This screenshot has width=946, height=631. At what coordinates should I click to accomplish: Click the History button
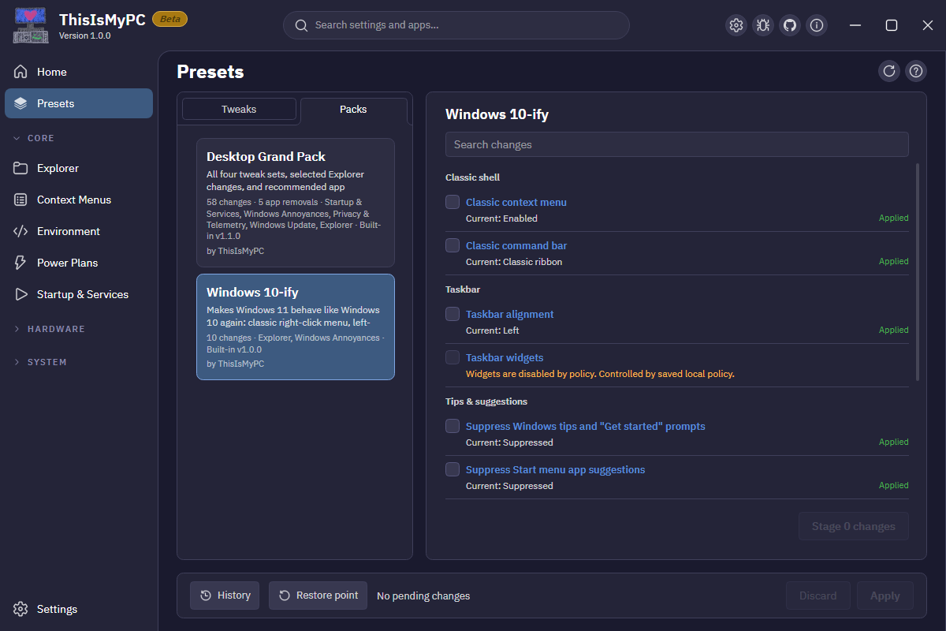coord(225,596)
